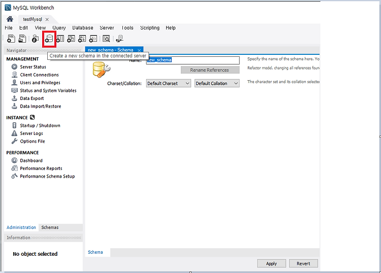Close the testMysql connection tab
The height and width of the screenshot is (273, 381).
47,19
